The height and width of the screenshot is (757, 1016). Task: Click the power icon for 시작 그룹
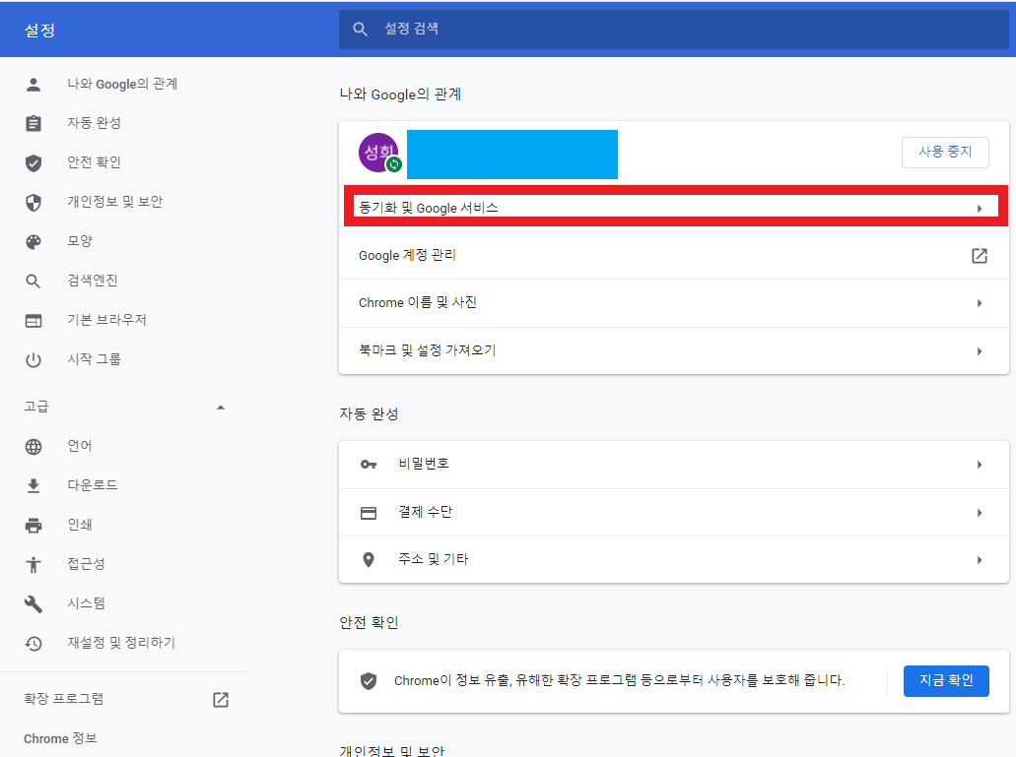pyautogui.click(x=34, y=359)
